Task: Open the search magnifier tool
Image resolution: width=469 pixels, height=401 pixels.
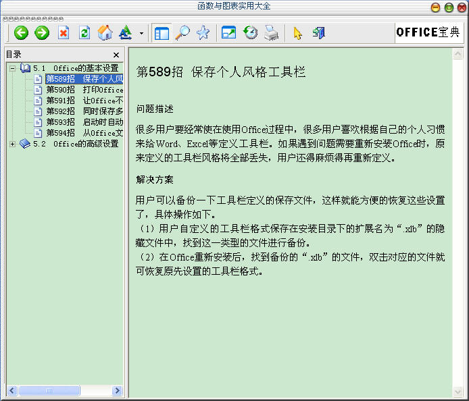Action: [x=182, y=32]
